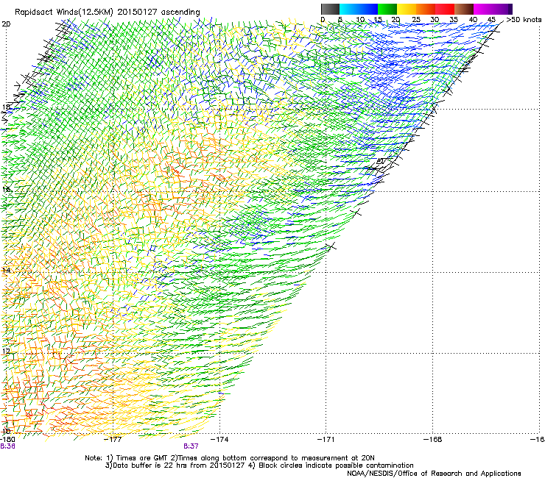Click the longitude label '-177' on the bottom axis
The width and height of the screenshot is (545, 478).
coord(113,440)
